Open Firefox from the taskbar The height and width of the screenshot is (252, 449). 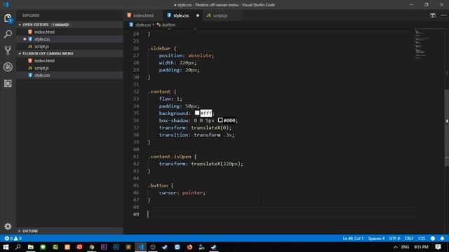[x=189, y=247]
